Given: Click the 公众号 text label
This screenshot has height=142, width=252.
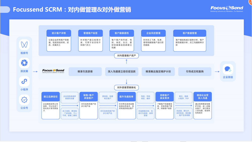Looking at the screenshot, I should point(24,108).
